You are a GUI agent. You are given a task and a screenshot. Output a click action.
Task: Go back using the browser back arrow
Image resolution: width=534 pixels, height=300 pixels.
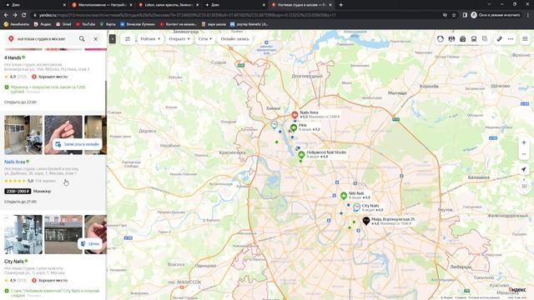6,15
